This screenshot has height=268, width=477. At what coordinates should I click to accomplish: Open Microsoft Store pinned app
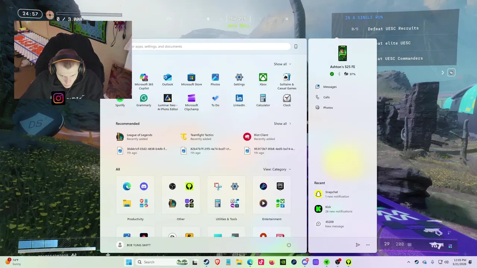(192, 80)
